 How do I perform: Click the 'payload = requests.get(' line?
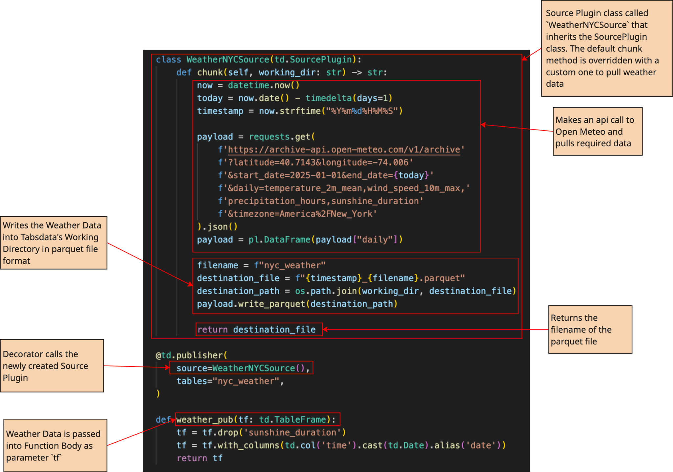pyautogui.click(x=256, y=137)
